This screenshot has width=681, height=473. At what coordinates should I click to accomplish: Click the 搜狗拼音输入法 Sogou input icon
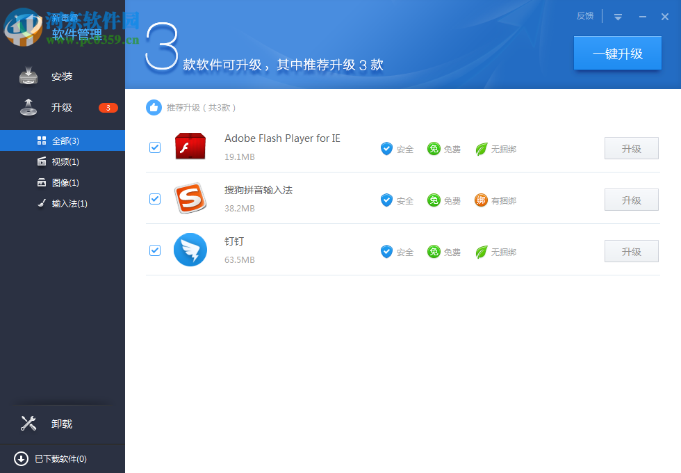coord(190,198)
